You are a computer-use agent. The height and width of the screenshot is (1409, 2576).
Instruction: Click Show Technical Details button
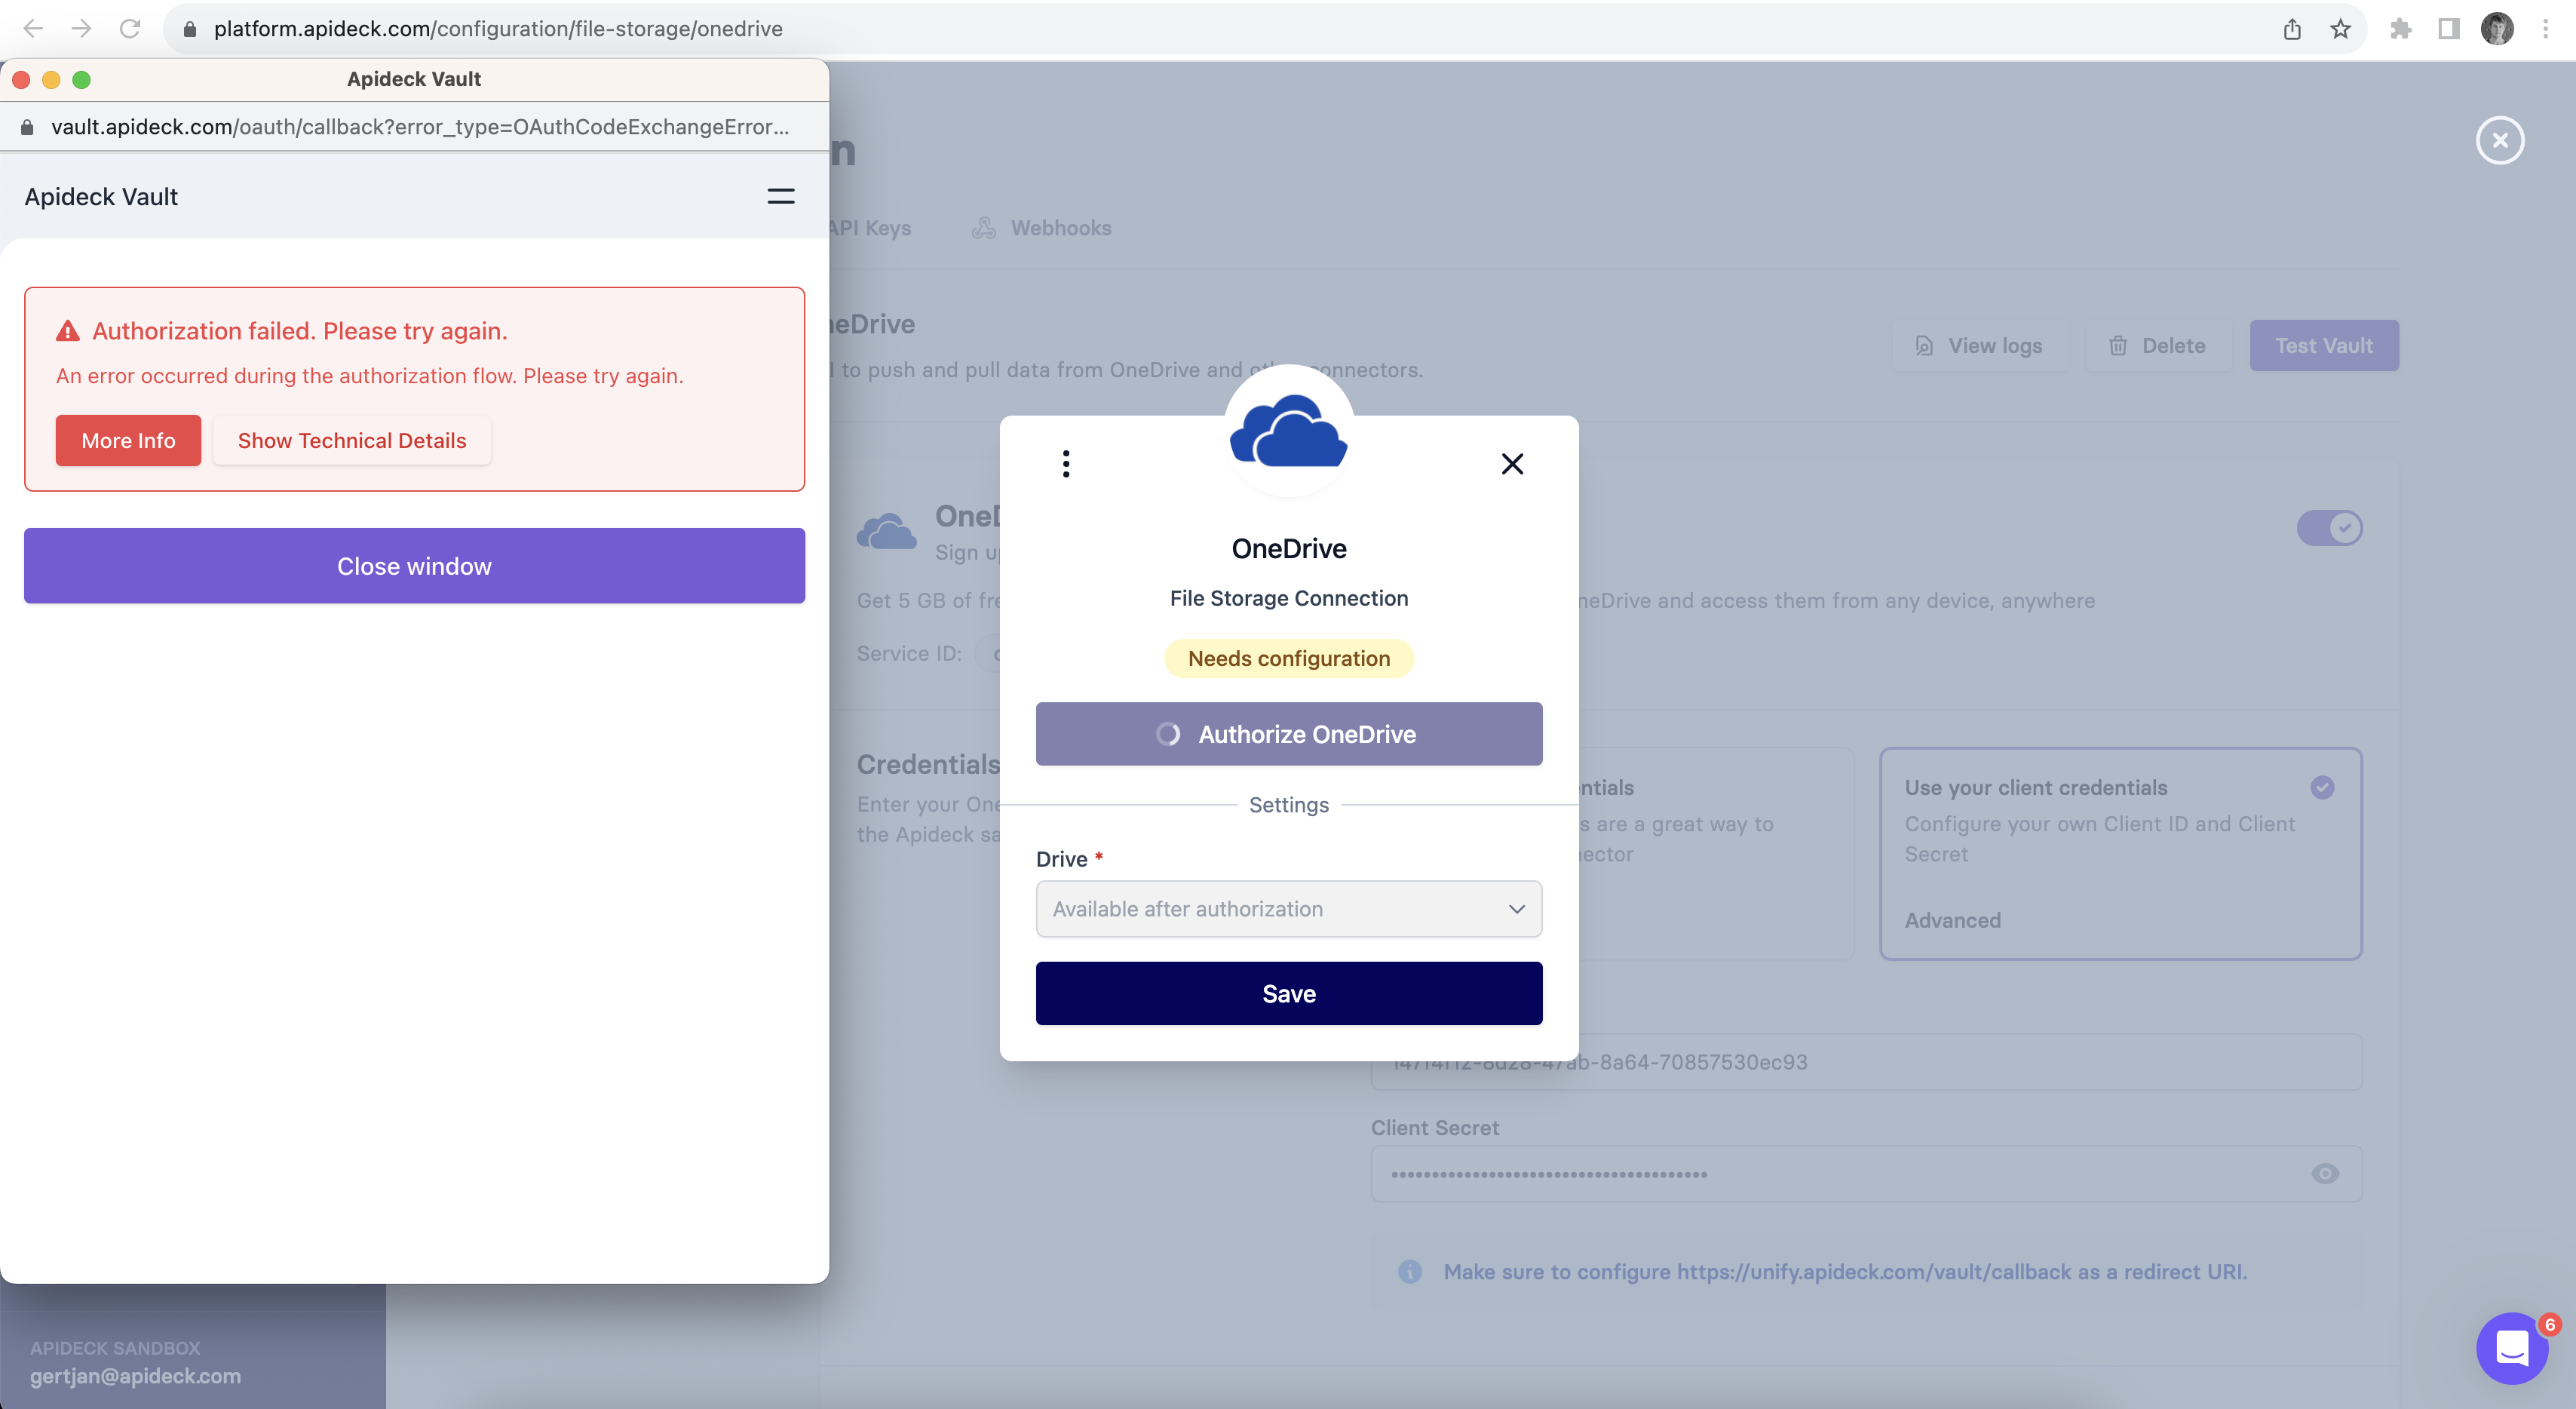pos(352,441)
